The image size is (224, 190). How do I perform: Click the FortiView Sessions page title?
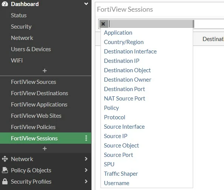[x=125, y=9]
